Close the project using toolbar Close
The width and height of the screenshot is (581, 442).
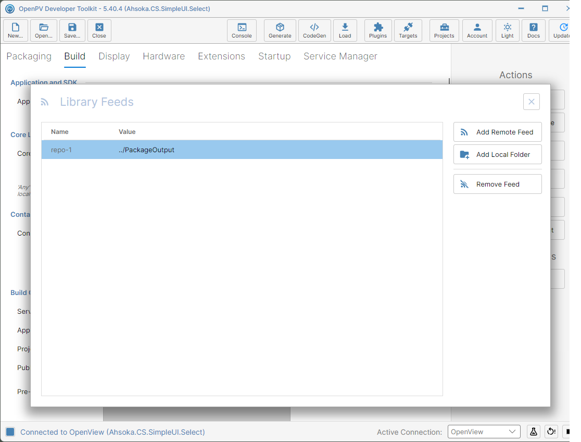(x=99, y=30)
